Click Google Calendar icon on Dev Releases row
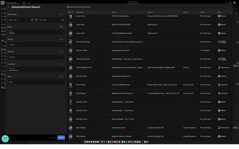Image resolution: width=239 pixels, height=149 pixels. [x=219, y=59]
